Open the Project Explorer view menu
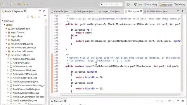The height and width of the screenshot is (105, 187). [45, 16]
